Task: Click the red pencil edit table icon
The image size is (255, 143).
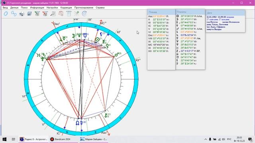Action: click(45, 14)
